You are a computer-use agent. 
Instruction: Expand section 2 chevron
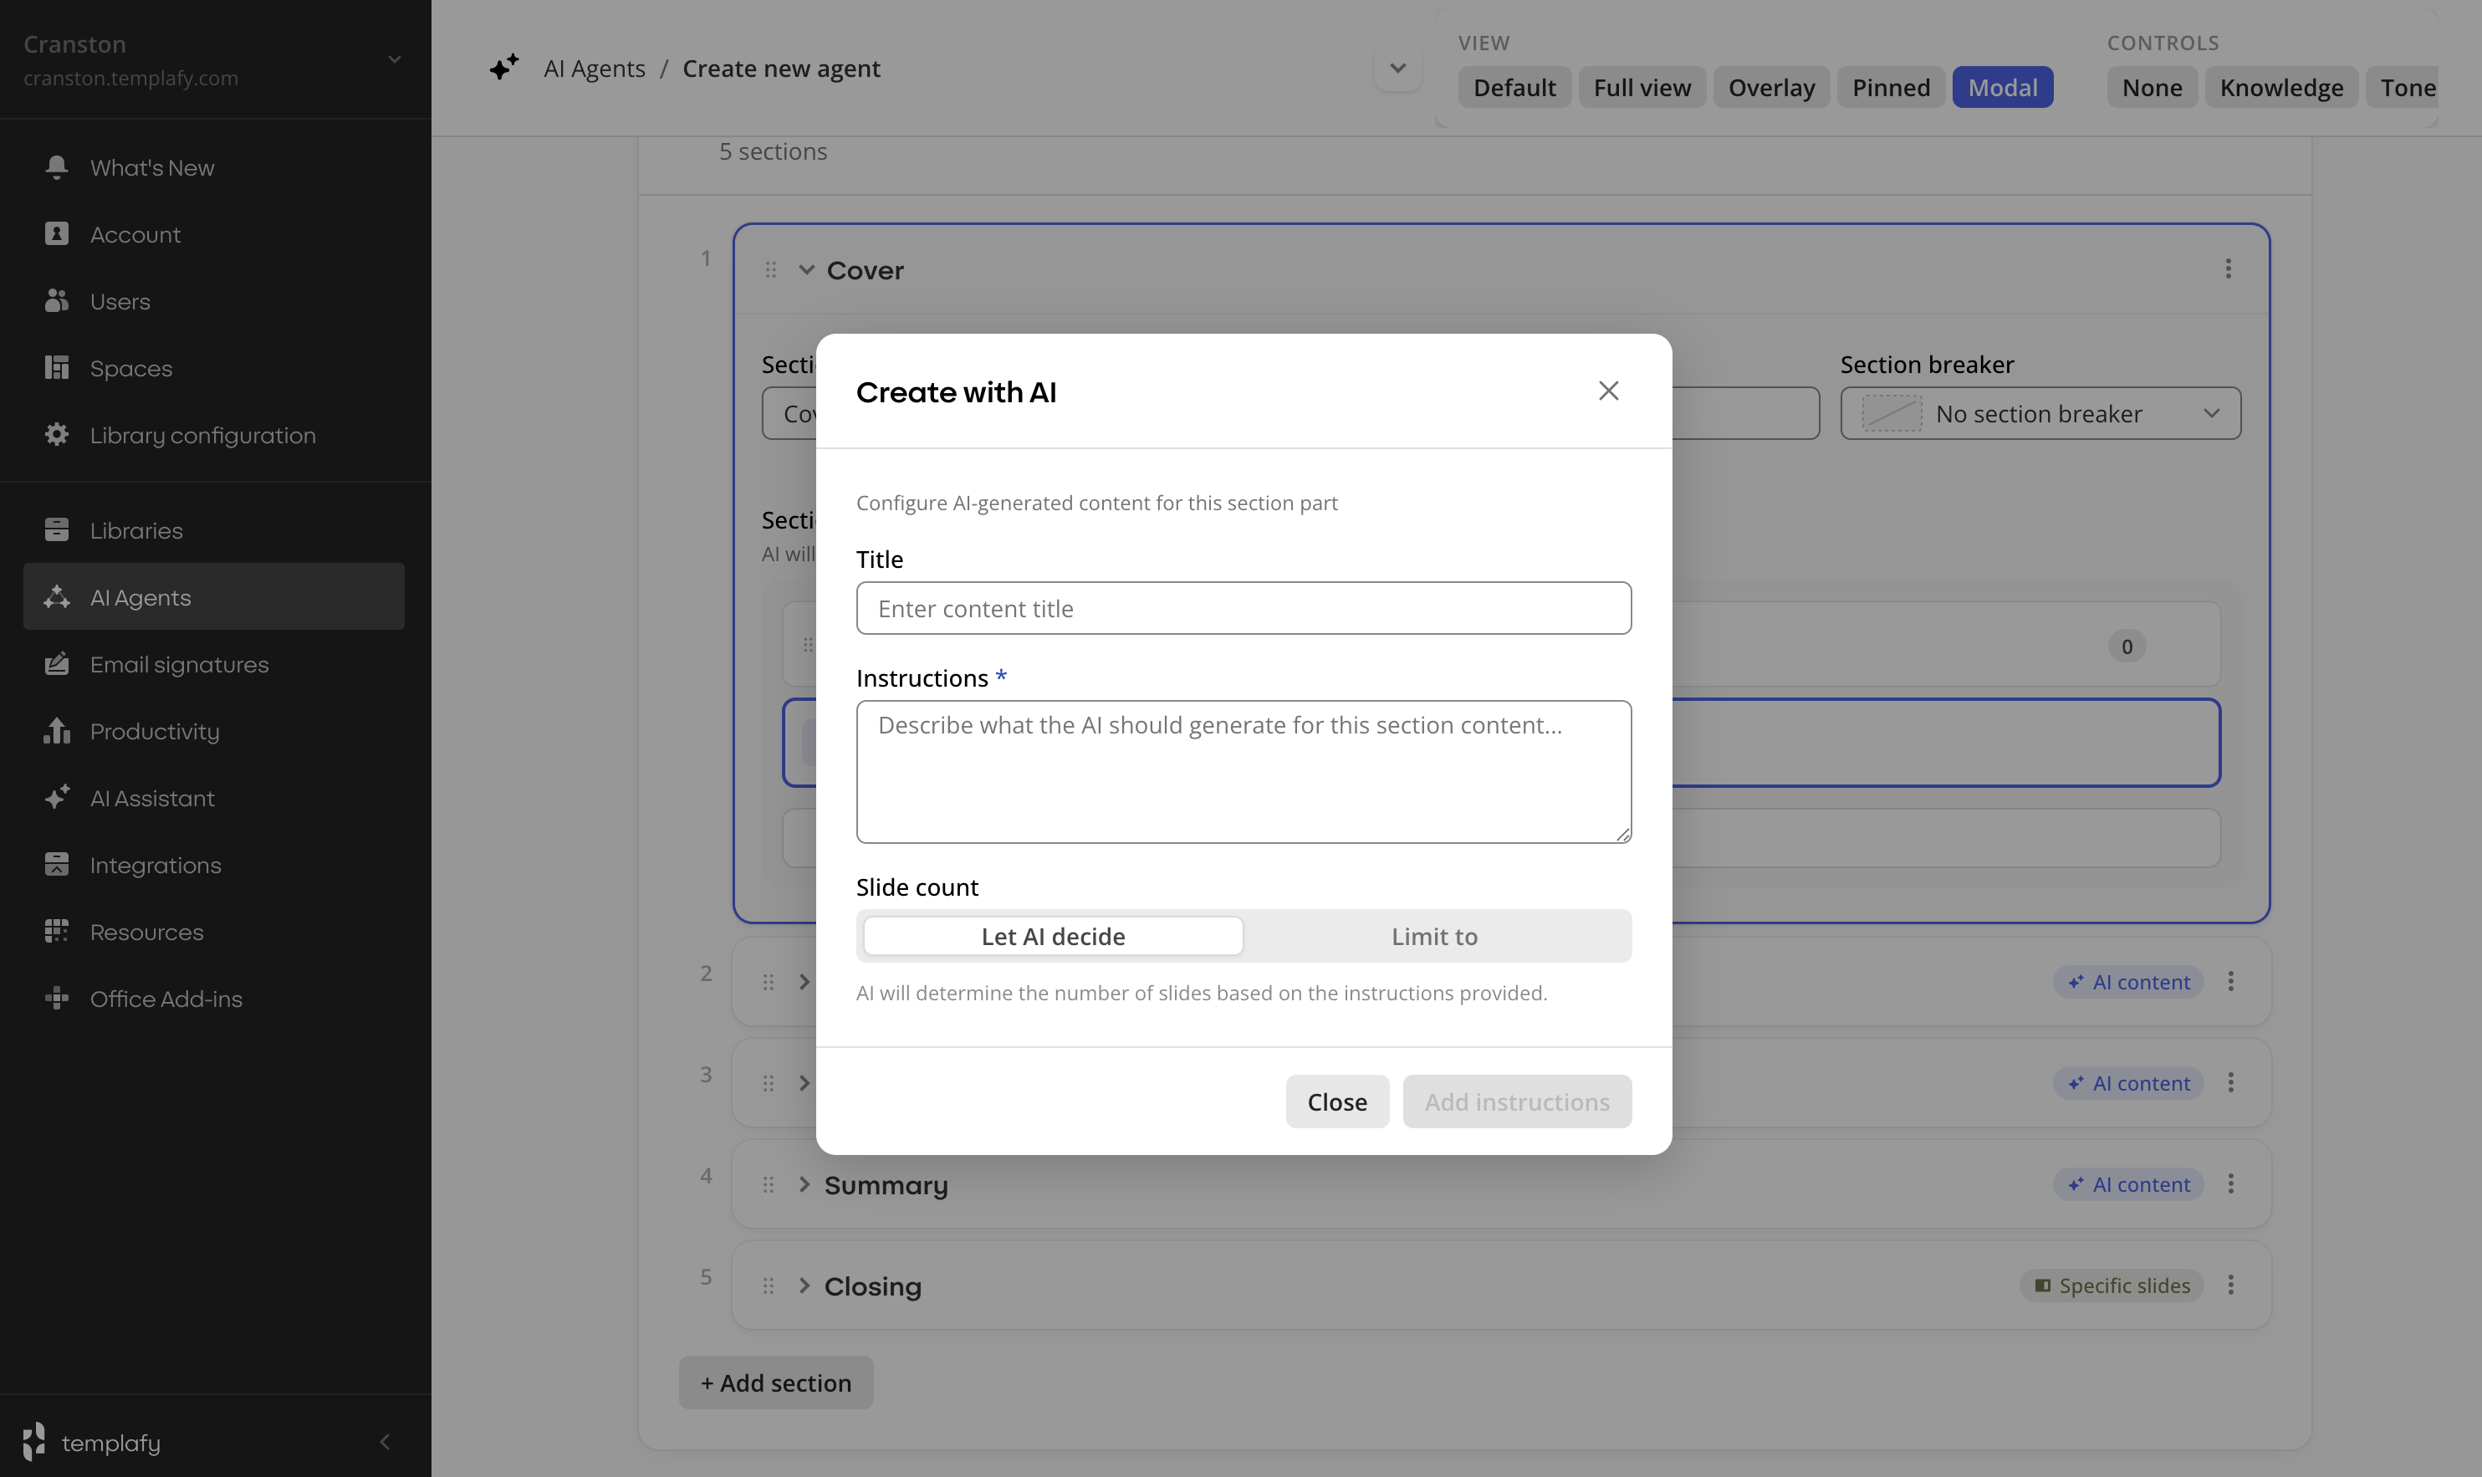tap(804, 981)
